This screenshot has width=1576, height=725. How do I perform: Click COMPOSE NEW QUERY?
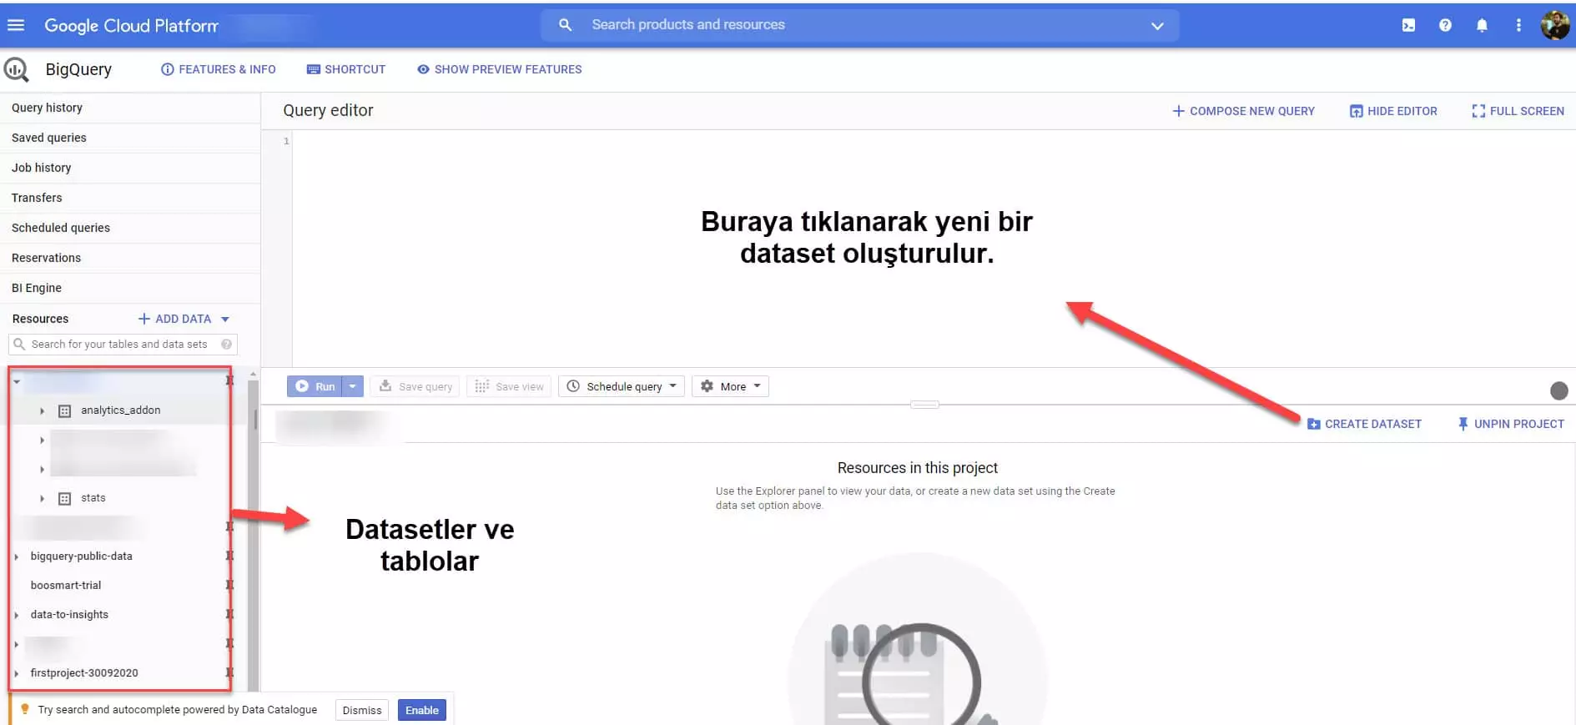click(x=1243, y=111)
